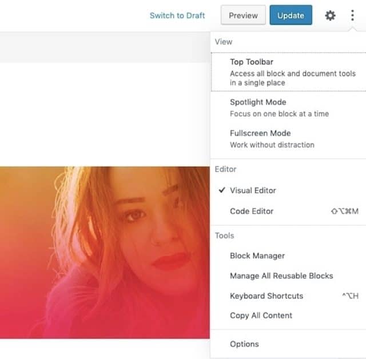Viewport: 366px width, 359px height.
Task: Click Switch to Draft link
Action: pos(177,15)
